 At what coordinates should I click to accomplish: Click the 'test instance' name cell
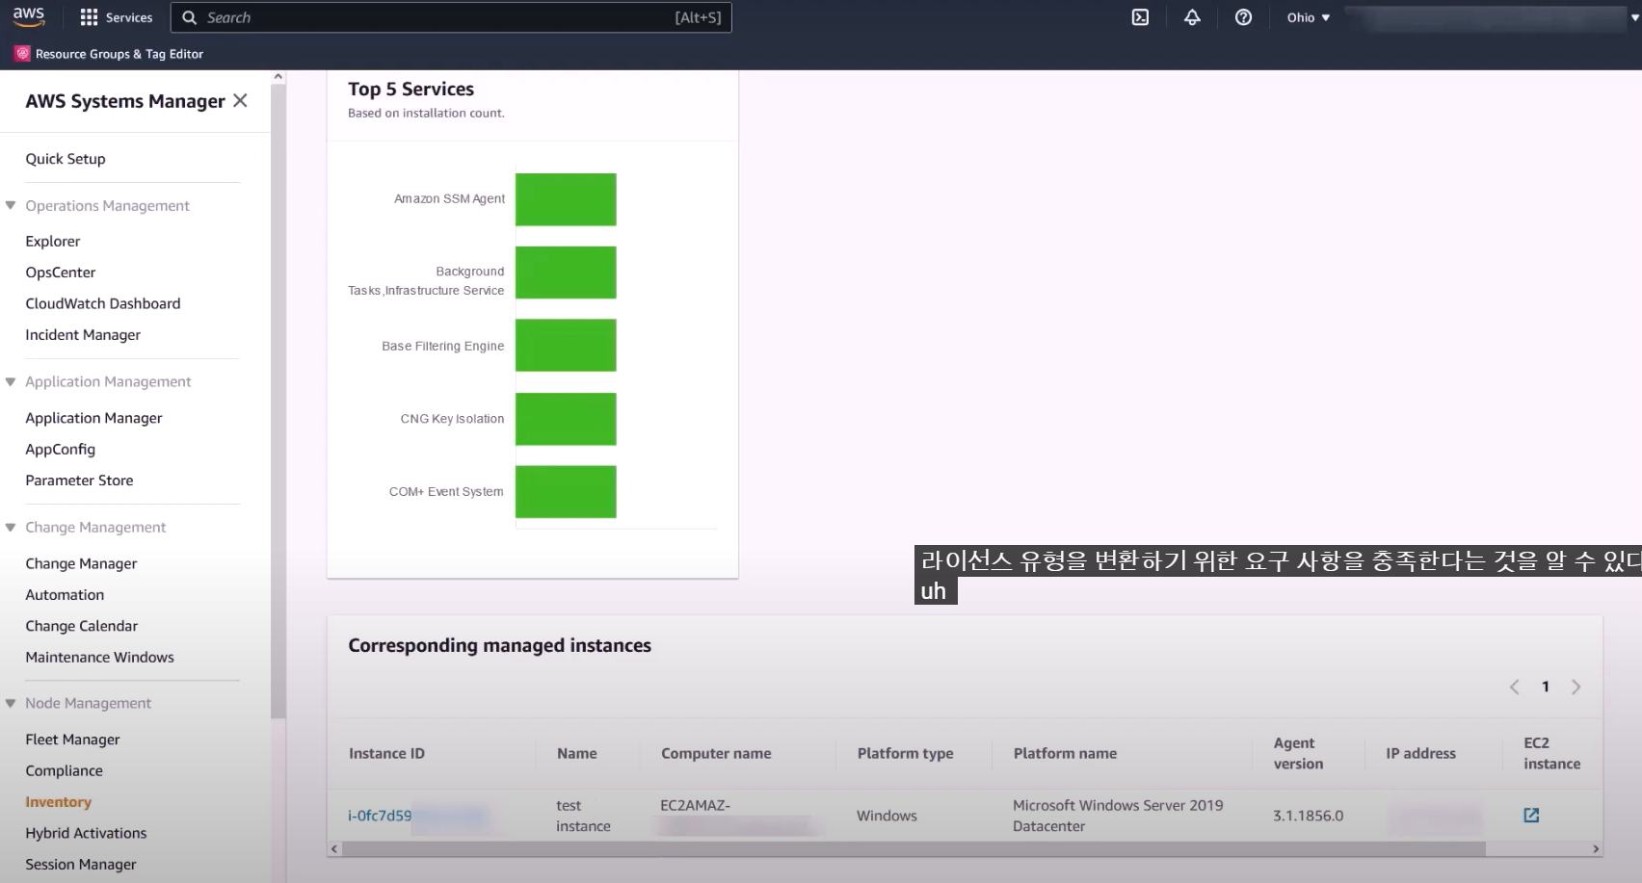583,816
